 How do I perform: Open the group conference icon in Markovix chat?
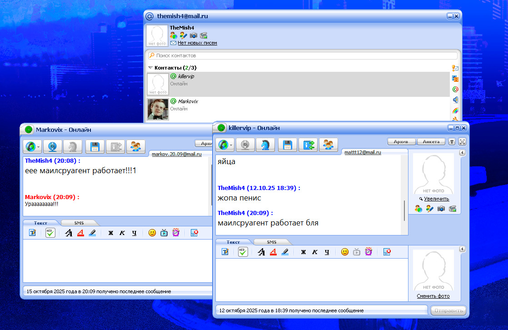point(135,146)
